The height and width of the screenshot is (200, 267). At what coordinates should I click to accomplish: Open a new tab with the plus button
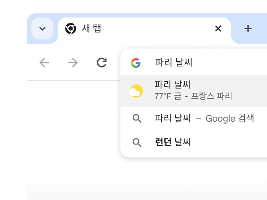click(248, 29)
